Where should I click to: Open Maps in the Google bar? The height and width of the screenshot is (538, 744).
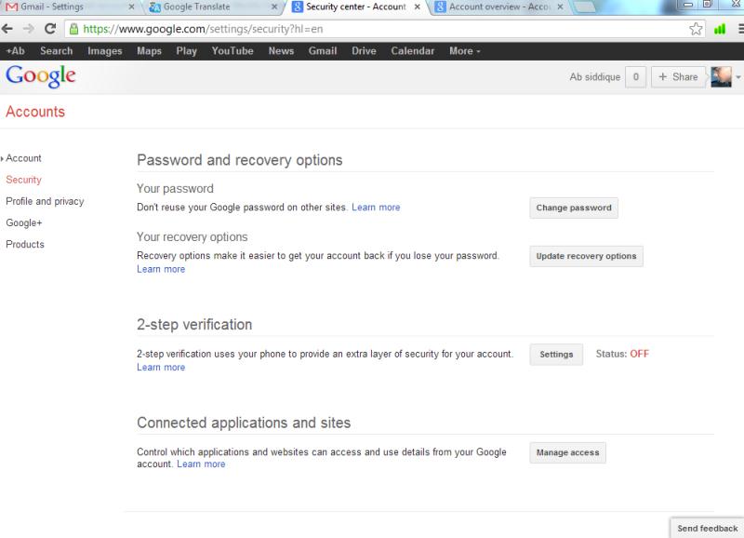149,51
